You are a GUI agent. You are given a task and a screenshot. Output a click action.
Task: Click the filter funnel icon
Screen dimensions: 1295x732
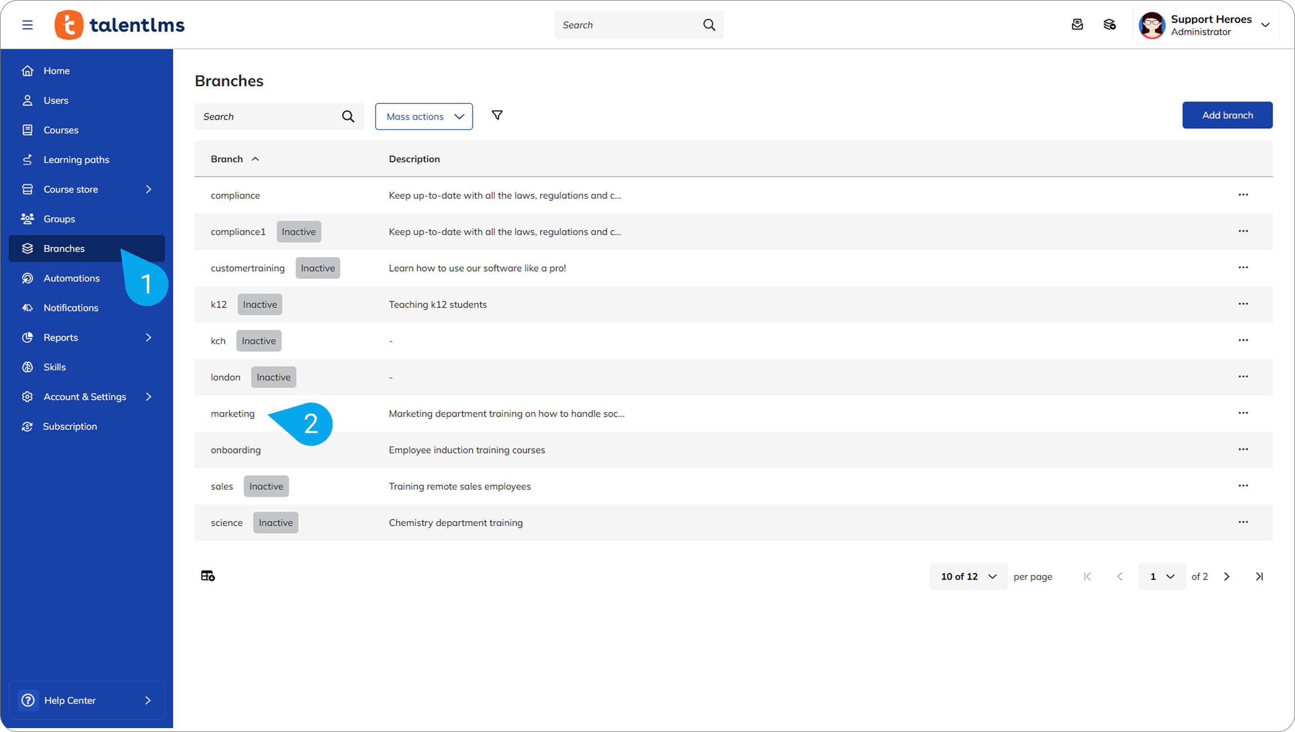click(x=497, y=115)
